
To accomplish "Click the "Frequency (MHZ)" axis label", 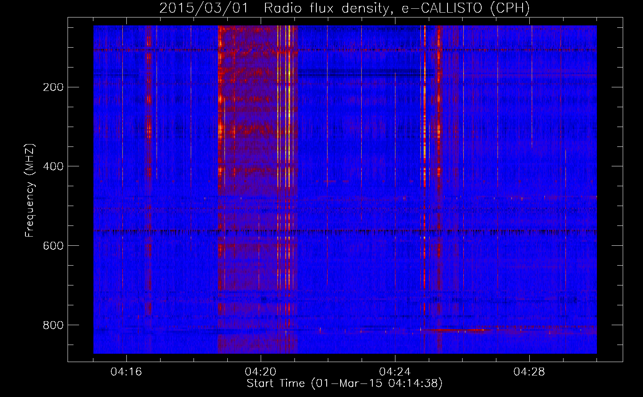I will tap(30, 191).
